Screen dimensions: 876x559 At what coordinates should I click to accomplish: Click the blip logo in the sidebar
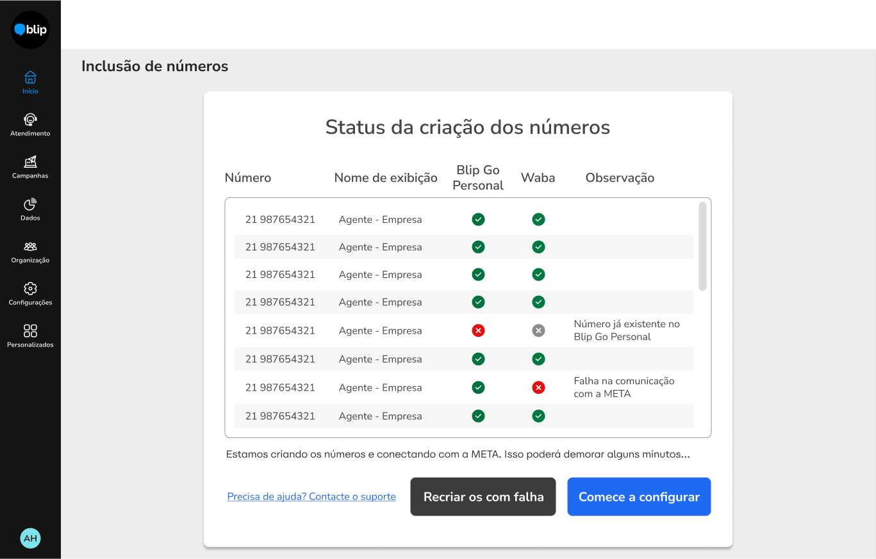[30, 29]
